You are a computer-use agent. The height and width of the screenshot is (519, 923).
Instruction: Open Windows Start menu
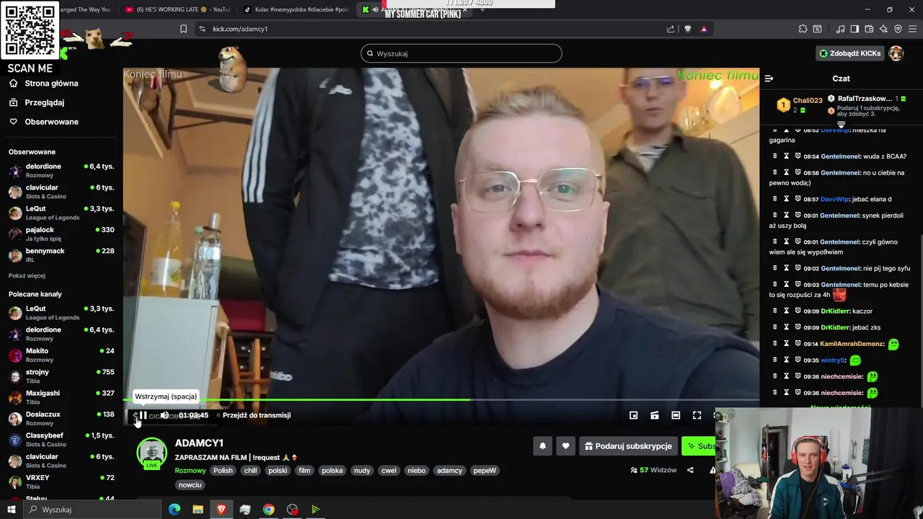[x=11, y=510]
